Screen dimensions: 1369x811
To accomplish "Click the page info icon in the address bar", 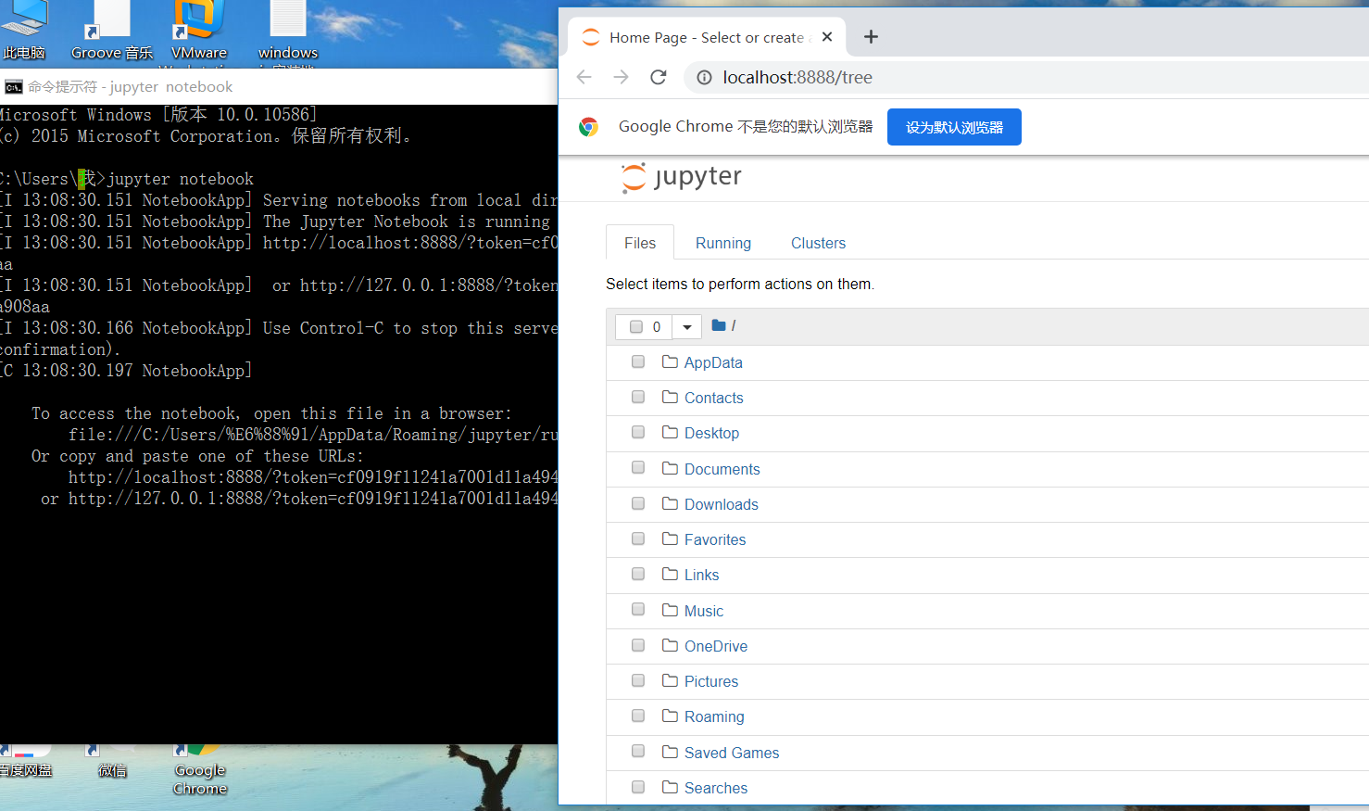I will (704, 77).
